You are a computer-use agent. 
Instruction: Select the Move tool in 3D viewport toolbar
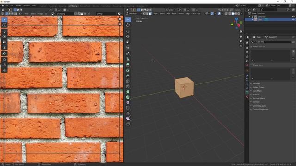click(128, 31)
